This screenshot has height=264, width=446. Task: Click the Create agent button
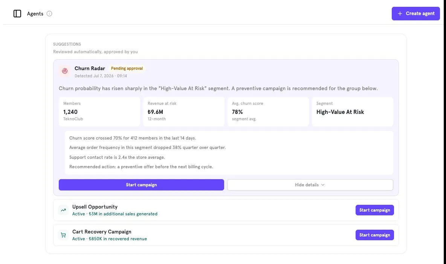coord(415,13)
